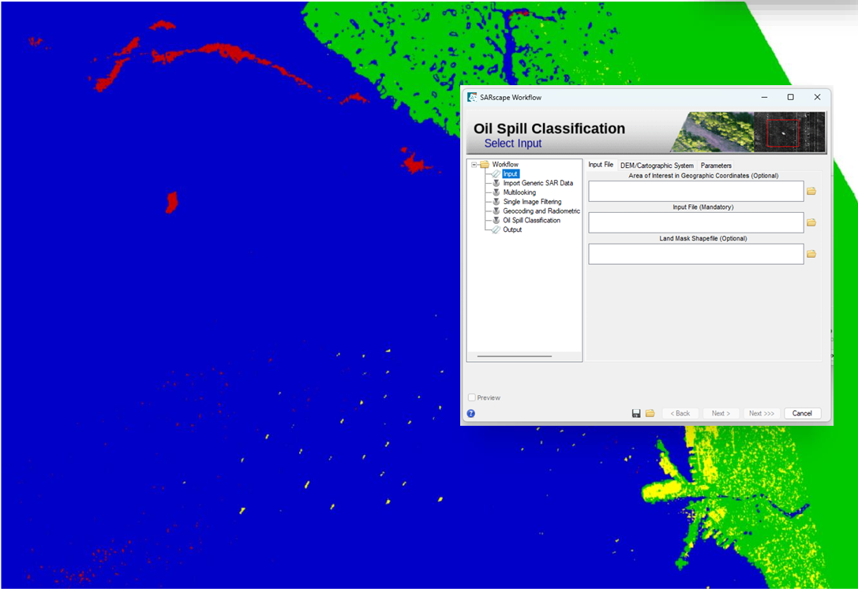Image resolution: width=858 pixels, height=589 pixels.
Task: Click the SARscape Workflow title bar icon
Action: tap(472, 97)
